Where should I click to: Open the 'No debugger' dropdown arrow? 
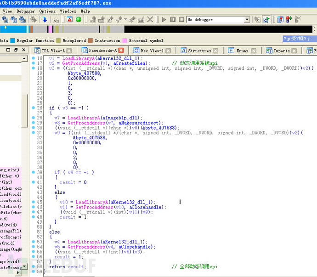coord(247,20)
